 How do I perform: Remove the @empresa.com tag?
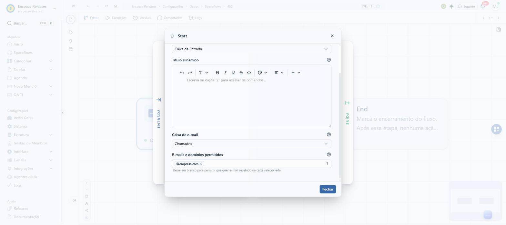(x=201, y=164)
